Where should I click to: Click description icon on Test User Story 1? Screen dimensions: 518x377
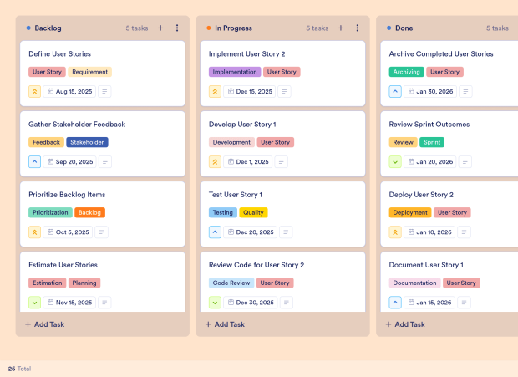tap(286, 232)
